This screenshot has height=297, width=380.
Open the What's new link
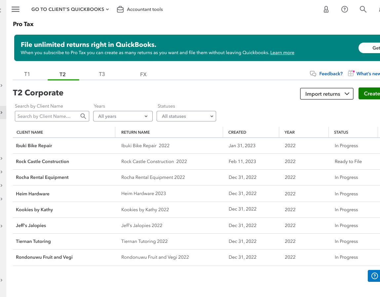coord(368,74)
